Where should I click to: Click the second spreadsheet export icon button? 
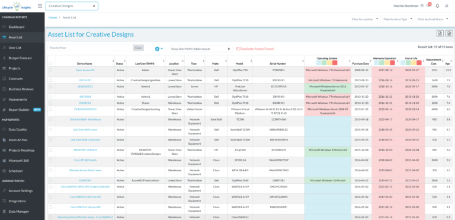coord(449,33)
